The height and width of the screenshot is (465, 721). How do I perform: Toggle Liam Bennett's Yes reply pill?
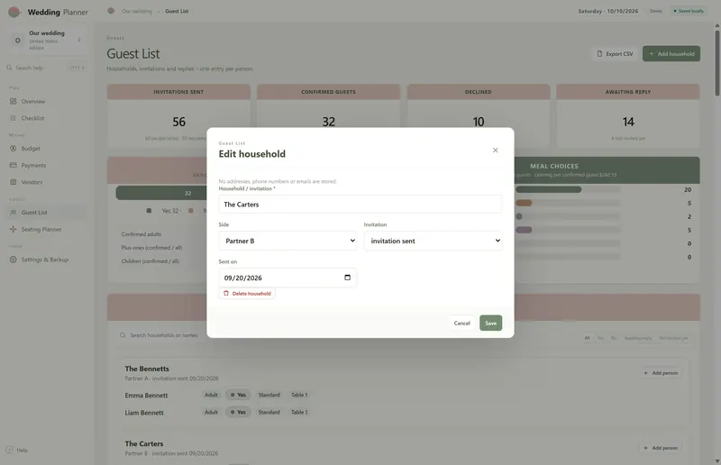click(x=238, y=412)
